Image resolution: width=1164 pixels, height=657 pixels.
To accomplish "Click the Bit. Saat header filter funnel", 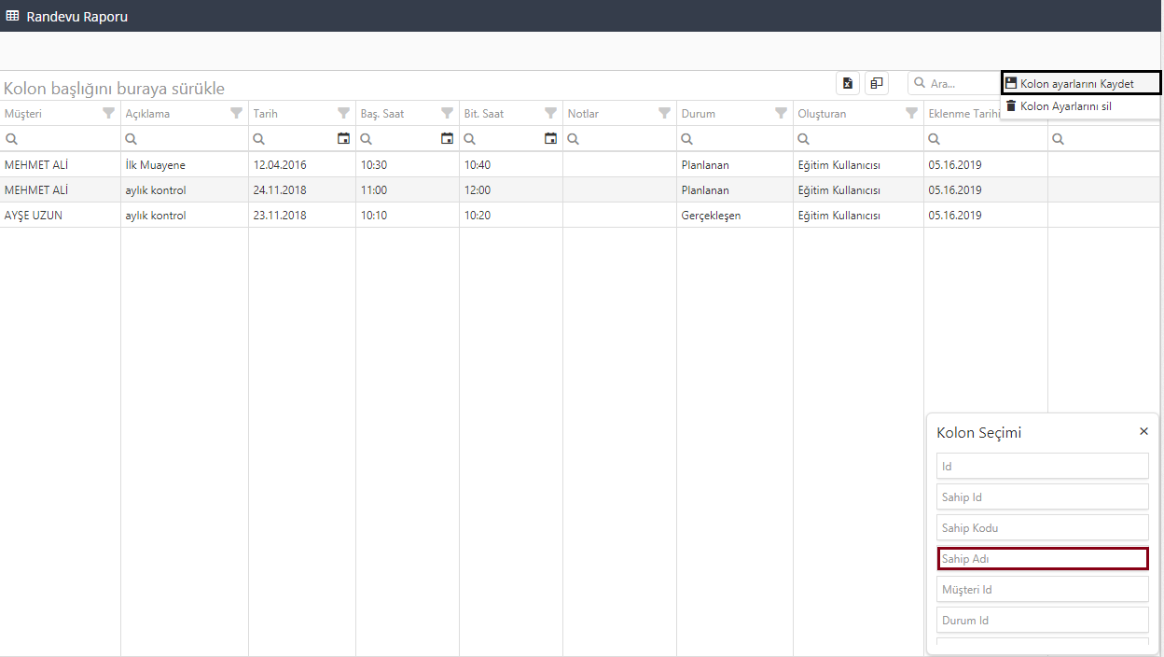I will 551,113.
